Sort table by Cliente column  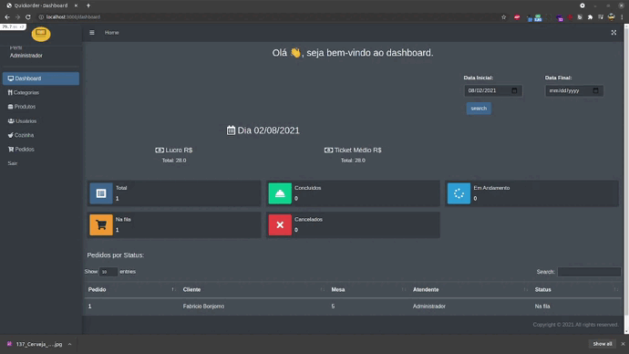coord(253,289)
